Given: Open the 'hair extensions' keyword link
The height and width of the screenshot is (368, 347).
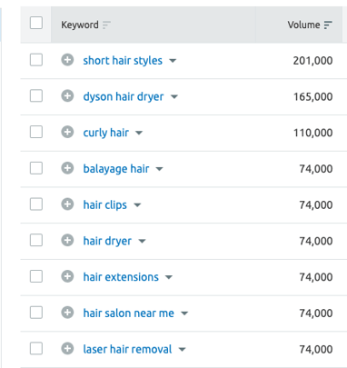Looking at the screenshot, I should point(121,277).
